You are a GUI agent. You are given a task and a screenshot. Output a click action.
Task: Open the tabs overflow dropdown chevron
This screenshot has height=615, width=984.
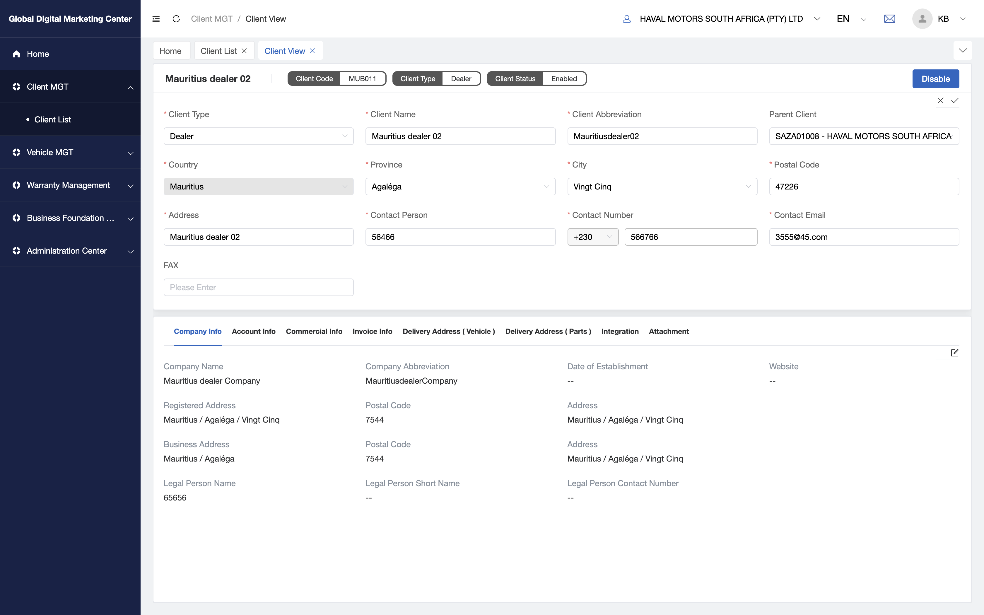click(x=962, y=50)
